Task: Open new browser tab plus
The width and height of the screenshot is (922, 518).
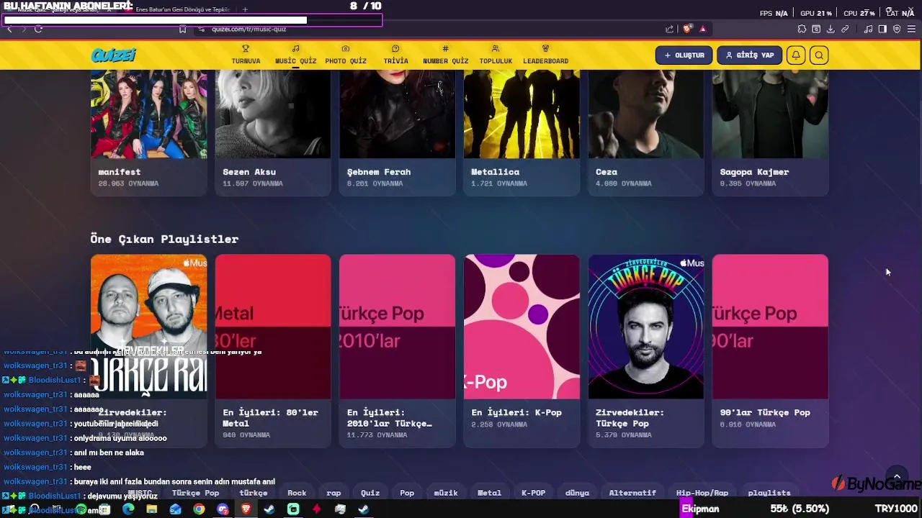Action: click(x=245, y=9)
